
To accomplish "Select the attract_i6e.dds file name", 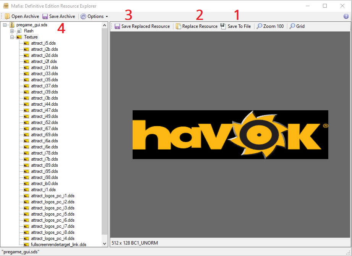I will point(44,147).
